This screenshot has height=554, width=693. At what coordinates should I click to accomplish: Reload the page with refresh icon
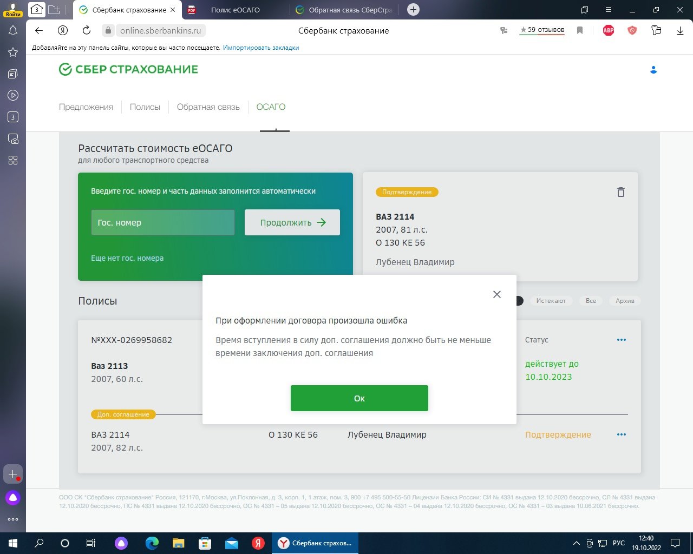pos(87,31)
